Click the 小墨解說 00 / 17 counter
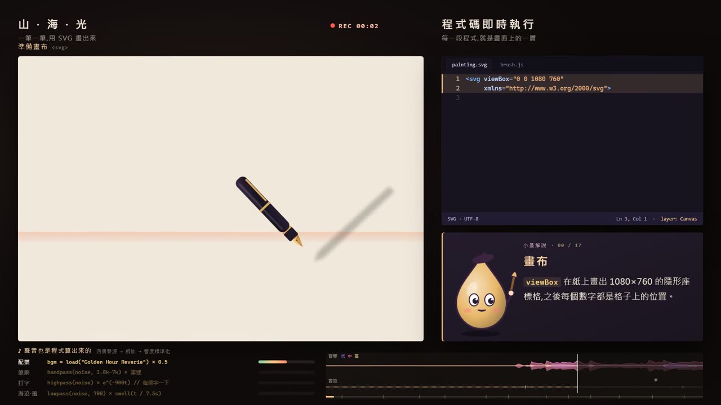The width and height of the screenshot is (721, 405). pos(552,245)
